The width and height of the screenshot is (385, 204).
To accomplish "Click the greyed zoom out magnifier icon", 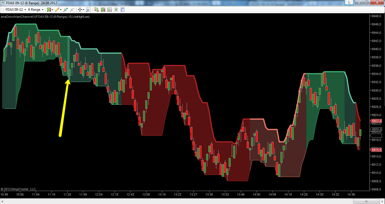I will tap(72, 10).
